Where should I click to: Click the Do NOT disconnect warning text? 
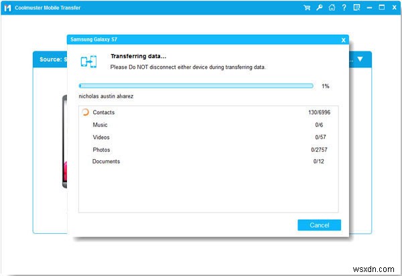tap(188, 67)
